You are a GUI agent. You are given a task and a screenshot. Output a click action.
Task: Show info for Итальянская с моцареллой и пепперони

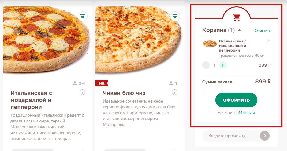coord(82,92)
